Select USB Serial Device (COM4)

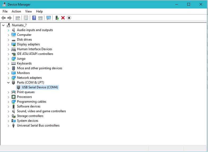(40, 87)
